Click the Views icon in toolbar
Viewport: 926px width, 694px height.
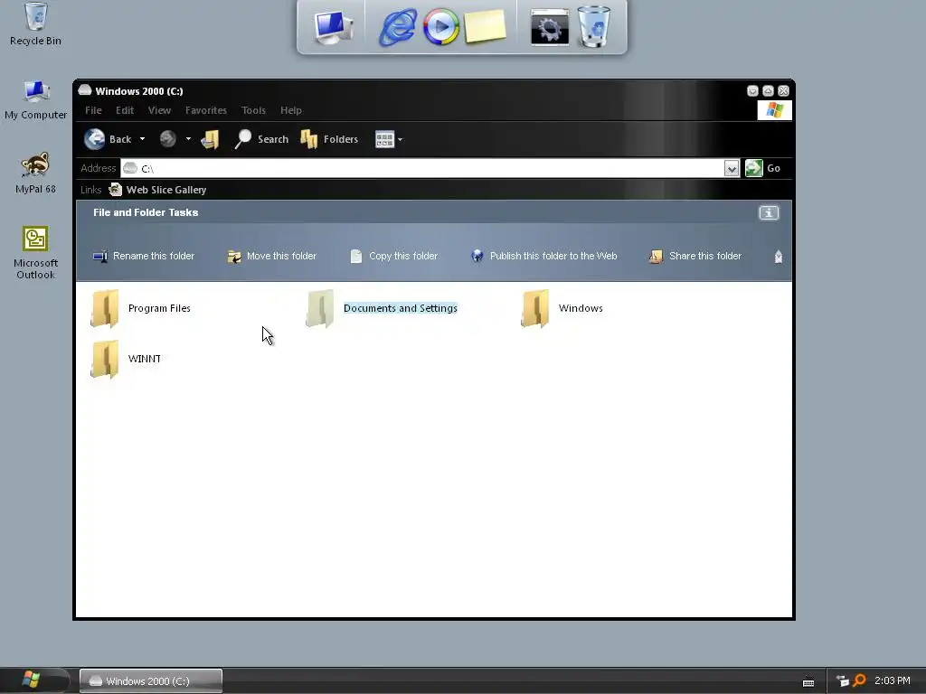click(x=384, y=139)
